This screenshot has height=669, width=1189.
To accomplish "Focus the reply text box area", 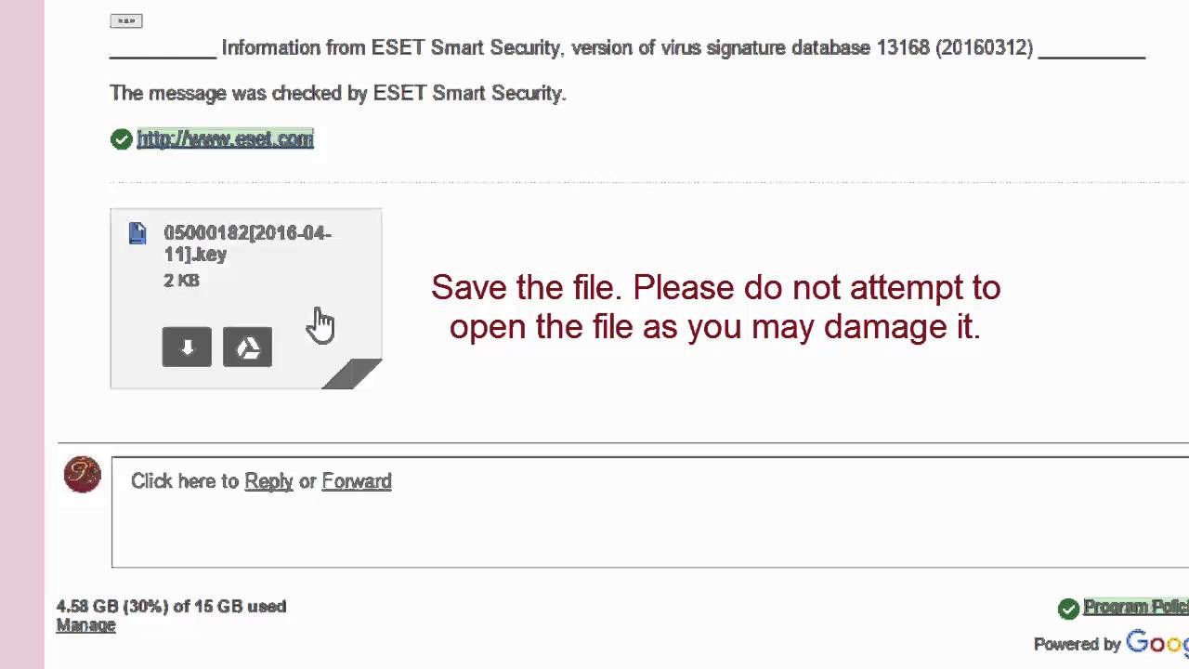I will 650,525.
